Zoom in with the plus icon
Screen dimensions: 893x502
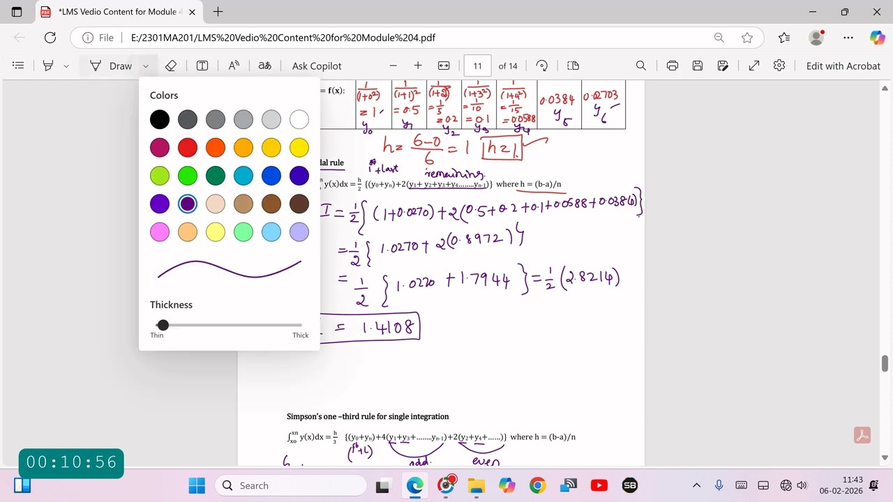[418, 66]
